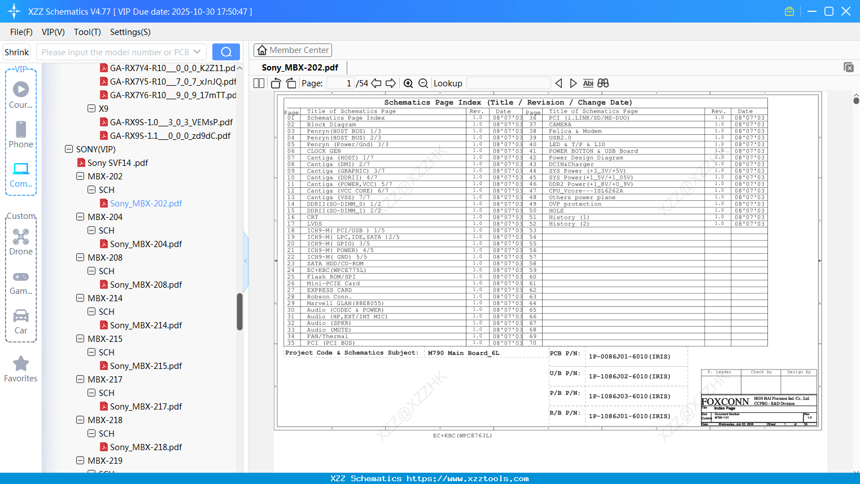Collapse the MBX-219 node
This screenshot has width=860, height=484.
(80, 460)
